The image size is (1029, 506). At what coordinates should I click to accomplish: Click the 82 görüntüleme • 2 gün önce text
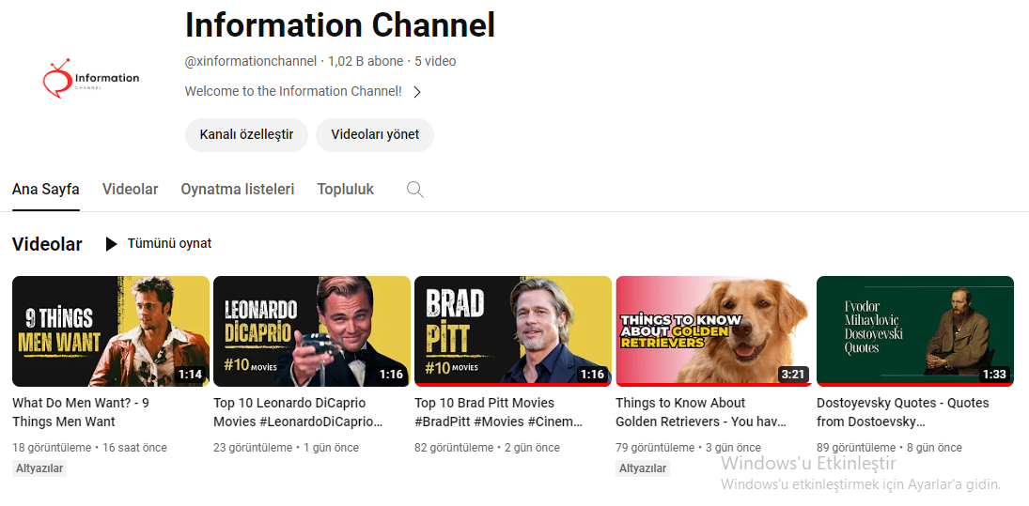pos(488,448)
